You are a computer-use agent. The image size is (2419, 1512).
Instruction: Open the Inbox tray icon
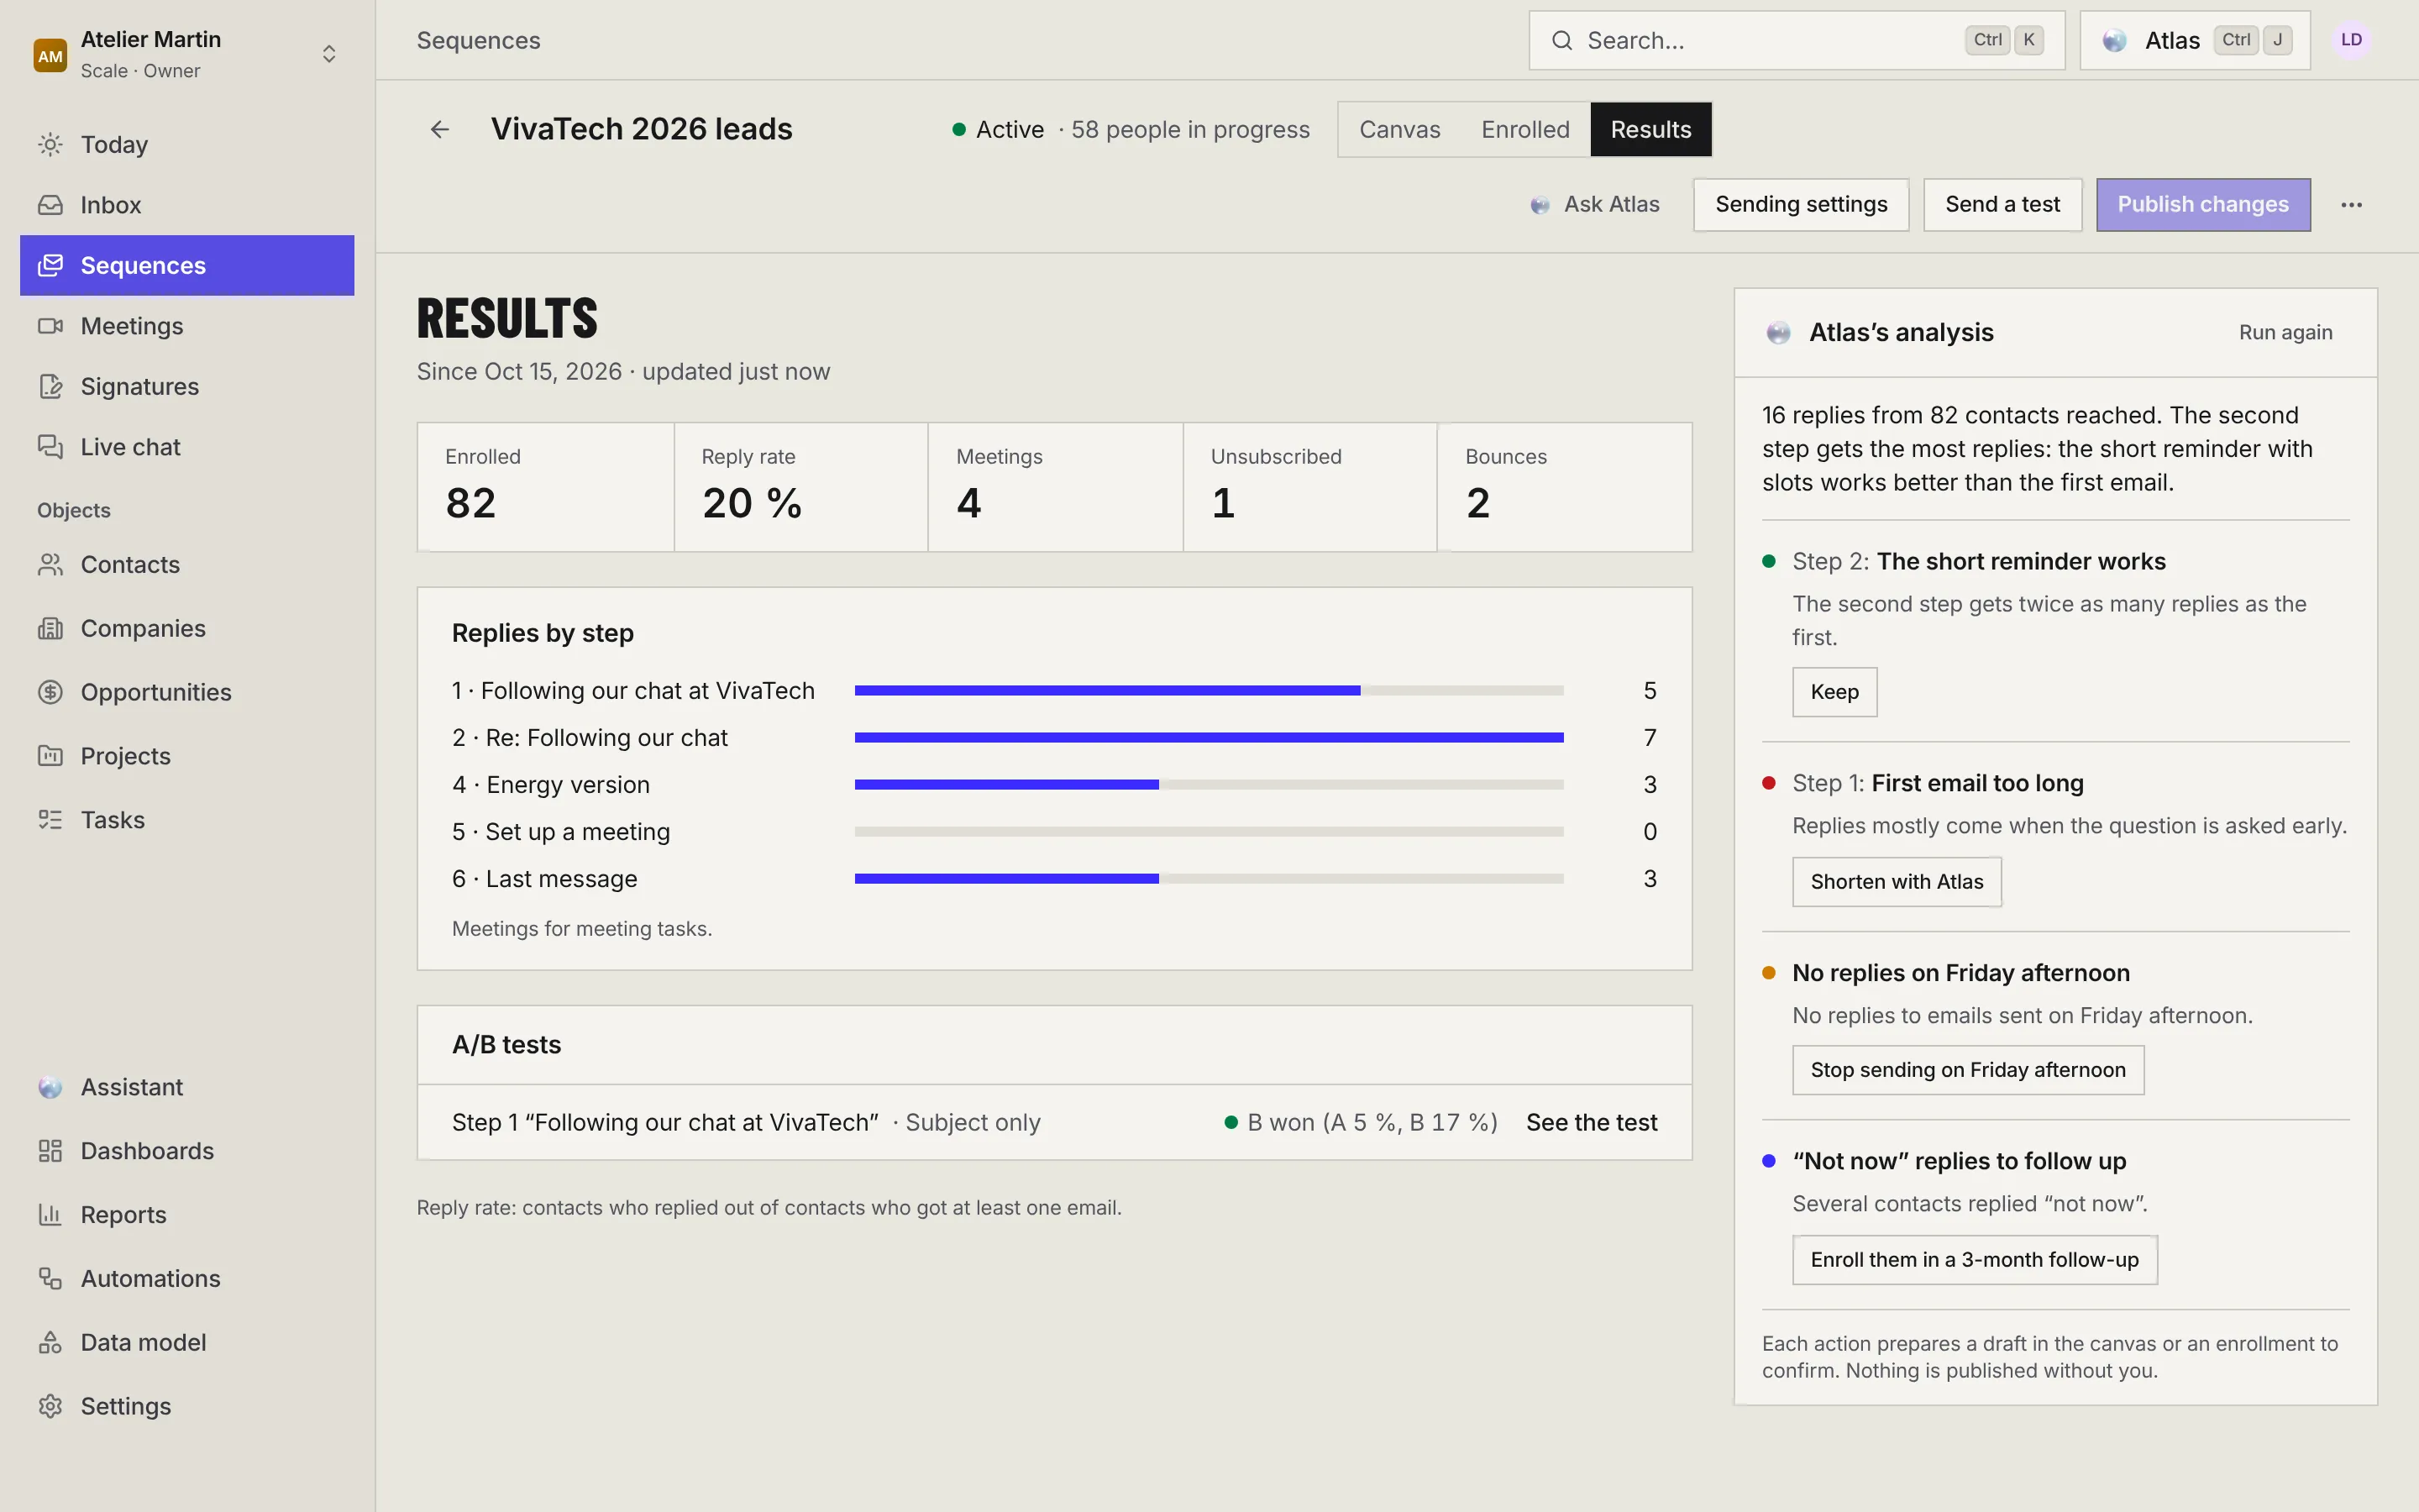click(50, 205)
